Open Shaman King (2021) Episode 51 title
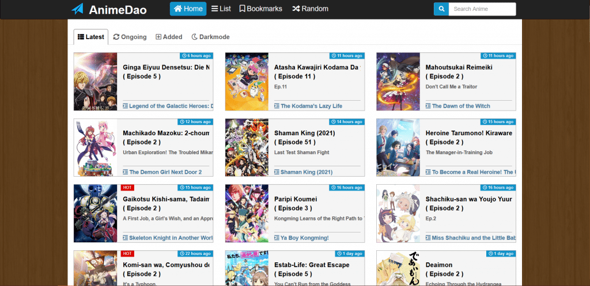Screen dimensions: 590x286 (304, 138)
